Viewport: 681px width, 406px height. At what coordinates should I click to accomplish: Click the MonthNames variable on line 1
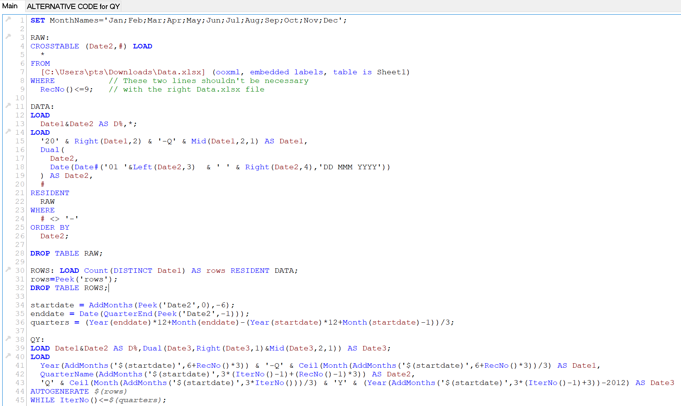[74, 20]
